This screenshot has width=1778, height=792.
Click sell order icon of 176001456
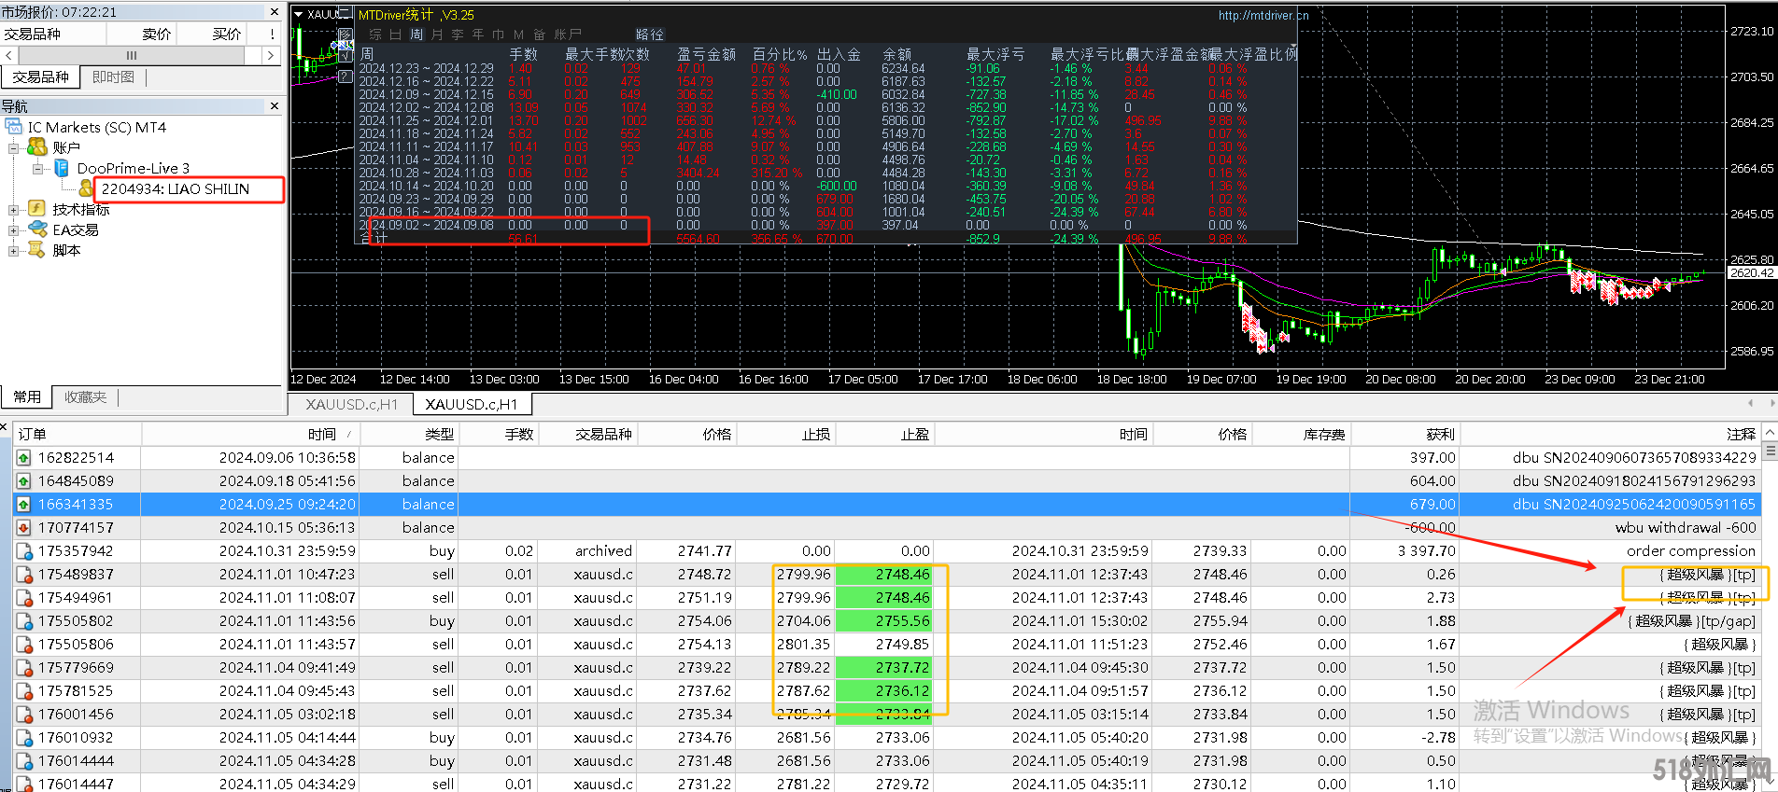[23, 715]
